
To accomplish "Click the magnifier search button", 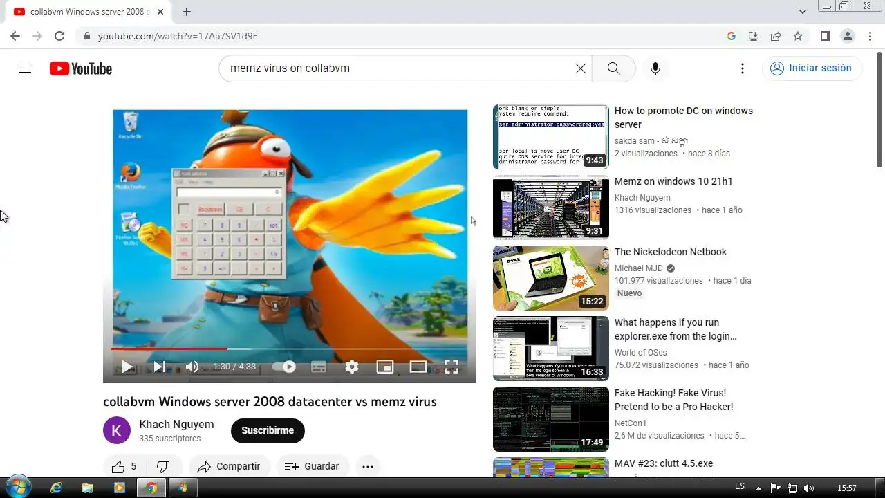I will tap(613, 68).
